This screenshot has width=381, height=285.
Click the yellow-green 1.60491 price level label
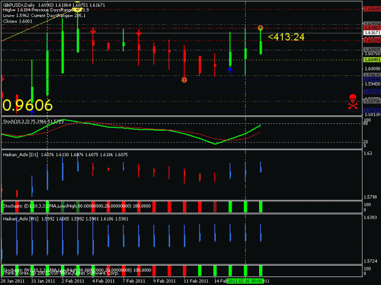[x=372, y=60]
